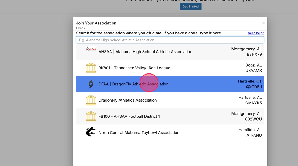Viewport: 298px width, 166px height.
Task: Close the Join Your Association dialog
Action: pyautogui.click(x=263, y=23)
